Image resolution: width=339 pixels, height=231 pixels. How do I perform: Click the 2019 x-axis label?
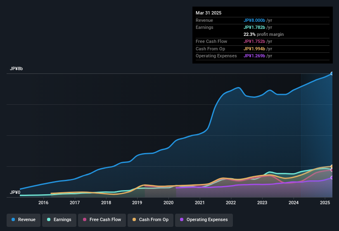pyautogui.click(x=137, y=203)
